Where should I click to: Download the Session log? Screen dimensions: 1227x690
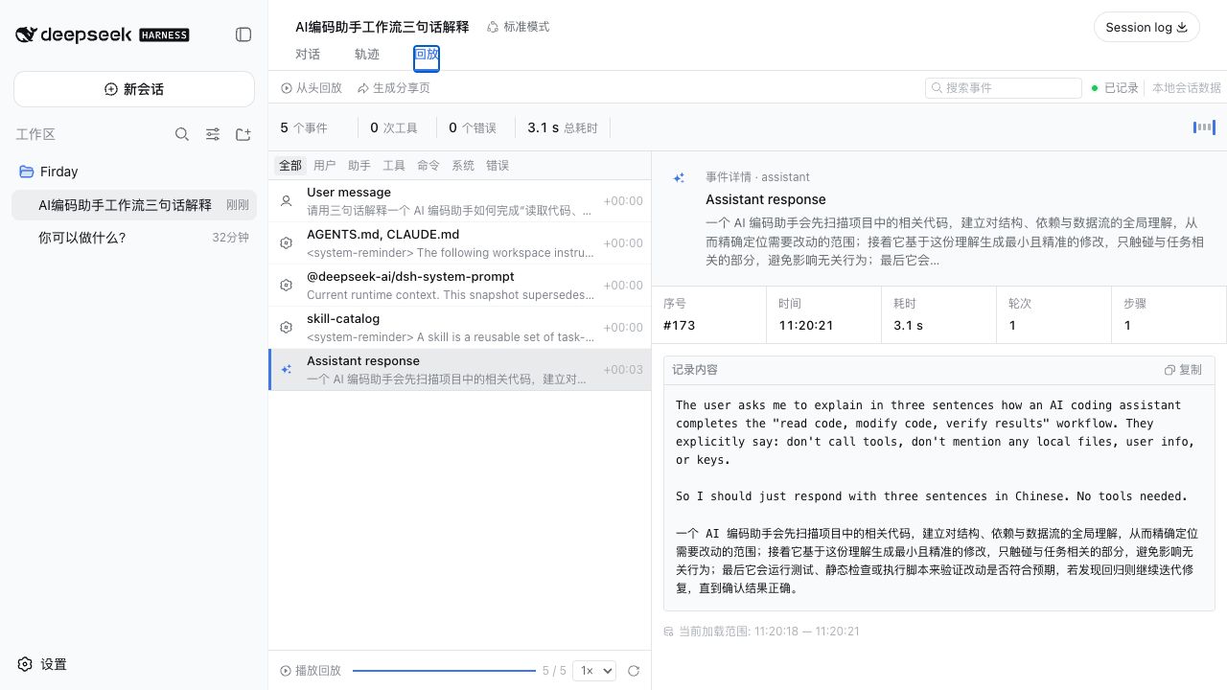1146,27
